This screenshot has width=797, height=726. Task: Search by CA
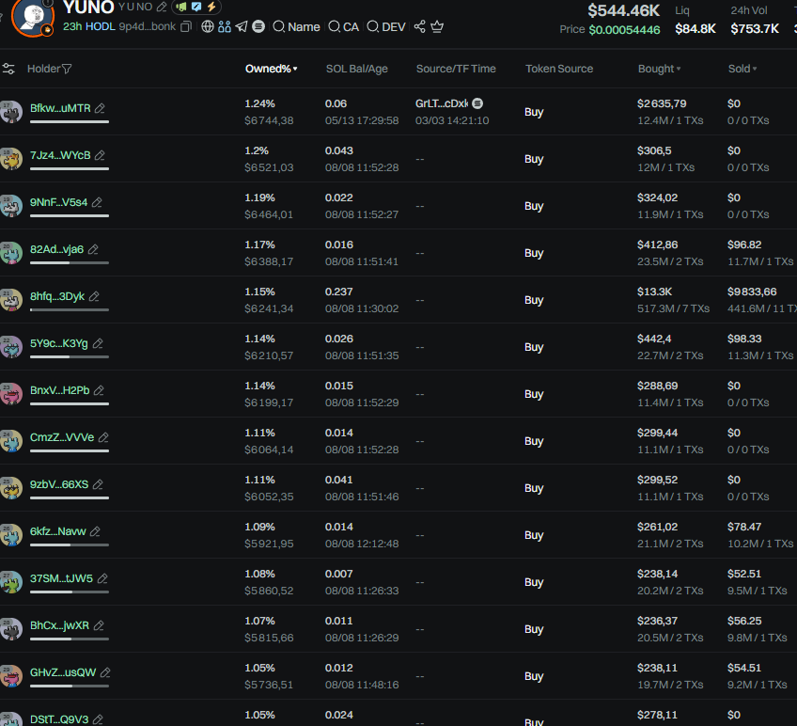344,26
